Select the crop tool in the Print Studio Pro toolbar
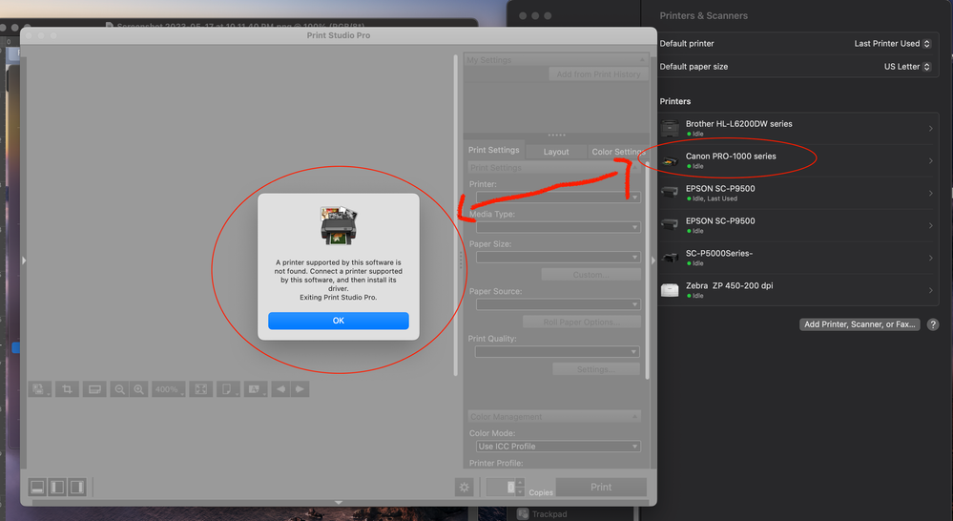This screenshot has width=953, height=521. pos(67,389)
